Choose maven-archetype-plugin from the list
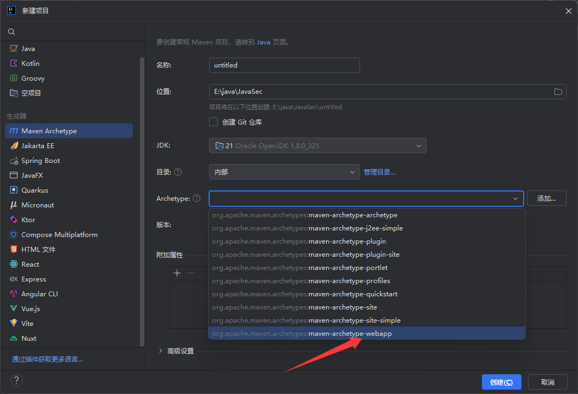 pyautogui.click(x=367, y=241)
